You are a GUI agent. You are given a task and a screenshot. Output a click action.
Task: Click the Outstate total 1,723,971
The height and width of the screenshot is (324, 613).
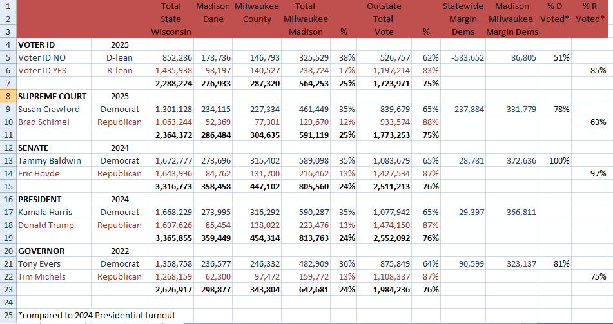tap(384, 83)
